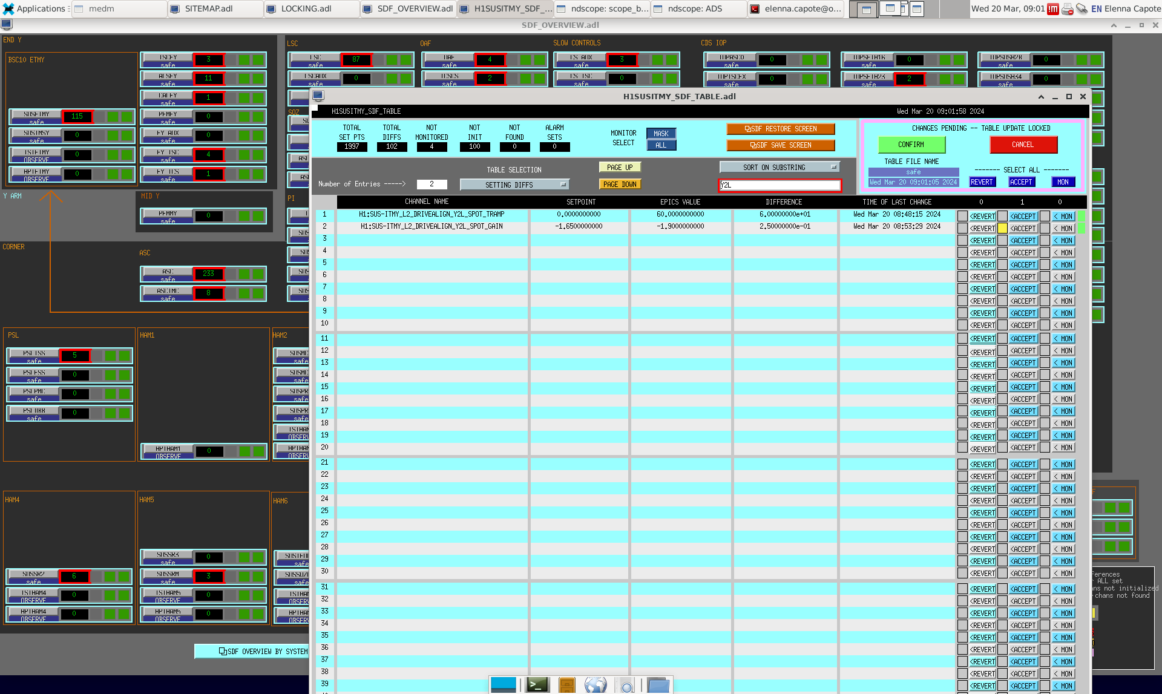Open the SETTING DIFFS table selection dropdown
1162x694 pixels.
pyautogui.click(x=514, y=185)
